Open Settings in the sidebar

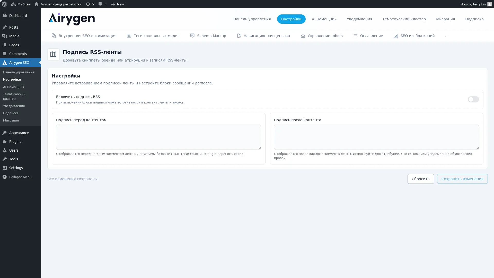coord(21,168)
